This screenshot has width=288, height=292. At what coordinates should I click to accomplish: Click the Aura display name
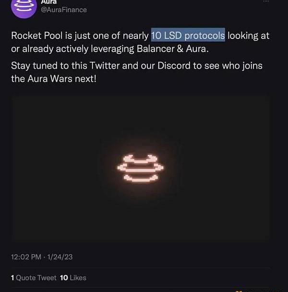pyautogui.click(x=49, y=2)
